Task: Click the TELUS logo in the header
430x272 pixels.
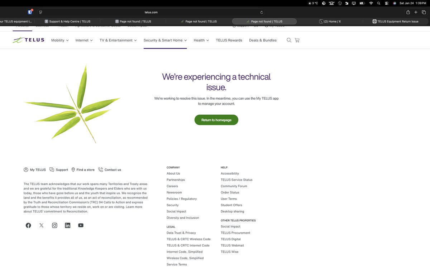Action: (28, 40)
